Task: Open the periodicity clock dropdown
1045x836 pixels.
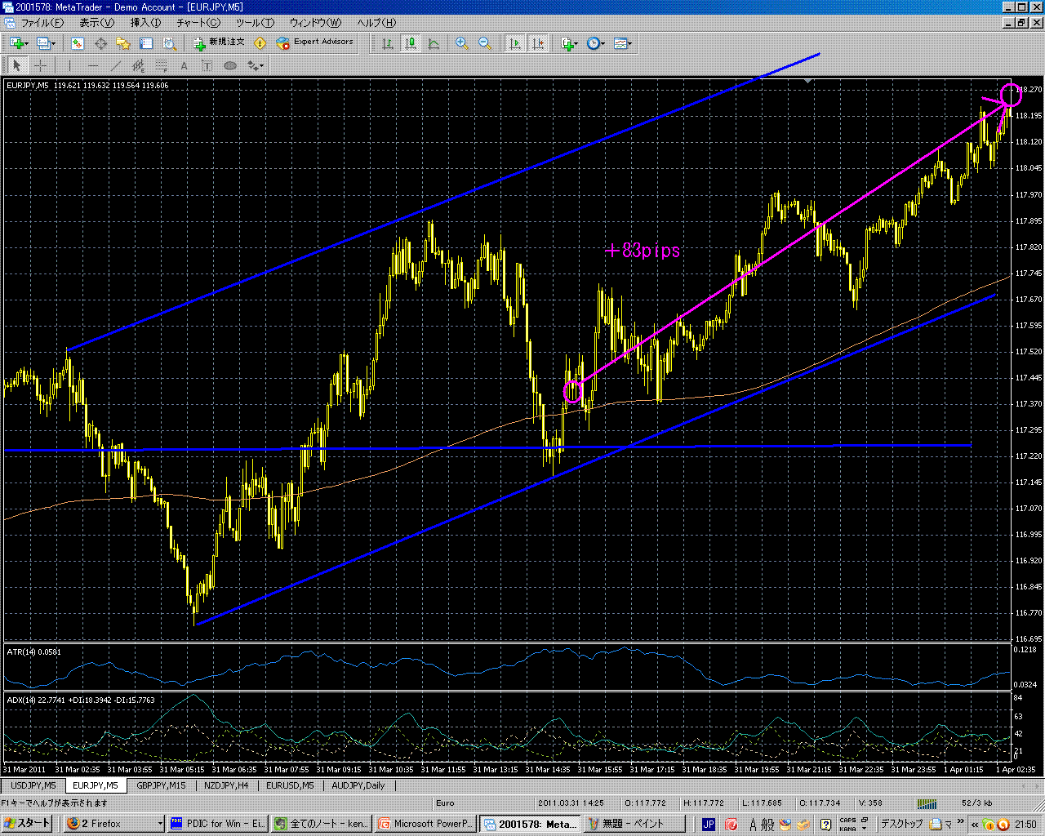Action: (x=596, y=43)
